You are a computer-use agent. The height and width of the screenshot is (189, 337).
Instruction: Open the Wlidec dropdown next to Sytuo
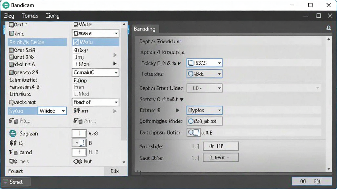(52, 111)
